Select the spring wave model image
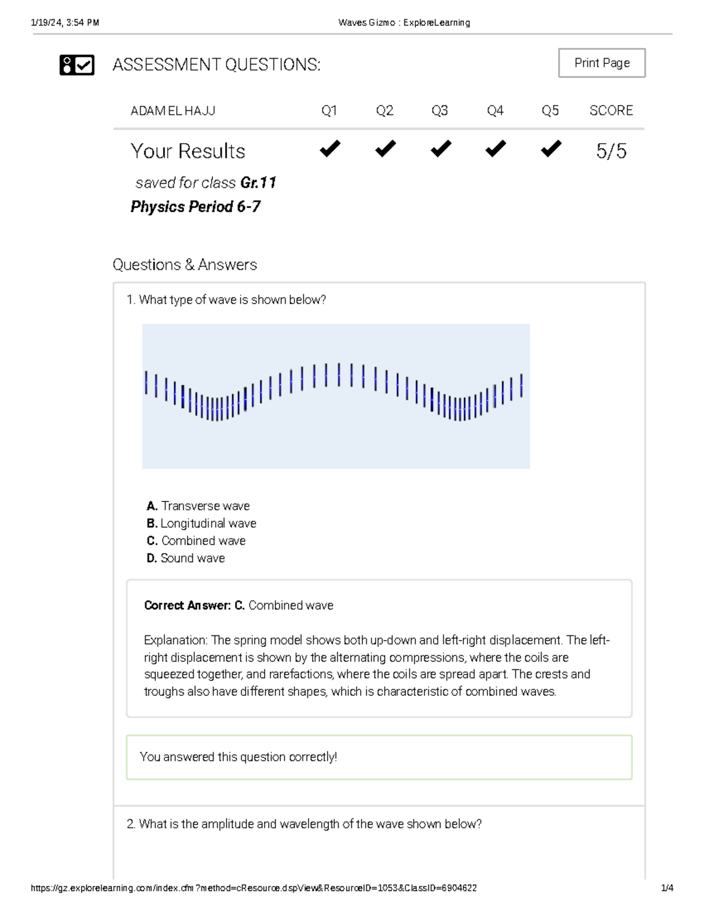 coord(336,395)
